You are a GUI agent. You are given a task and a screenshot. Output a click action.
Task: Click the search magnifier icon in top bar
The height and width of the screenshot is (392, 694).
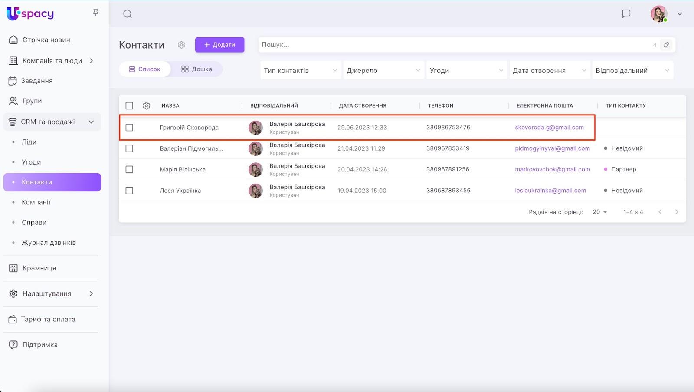[128, 14]
